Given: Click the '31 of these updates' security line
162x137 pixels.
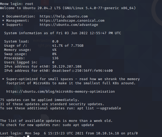Looking at the screenshot, I should [x=52, y=104].
